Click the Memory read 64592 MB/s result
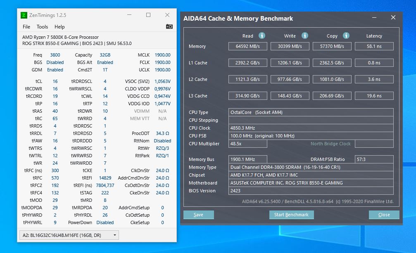Screen dimensions: 416x253 pos(248,46)
